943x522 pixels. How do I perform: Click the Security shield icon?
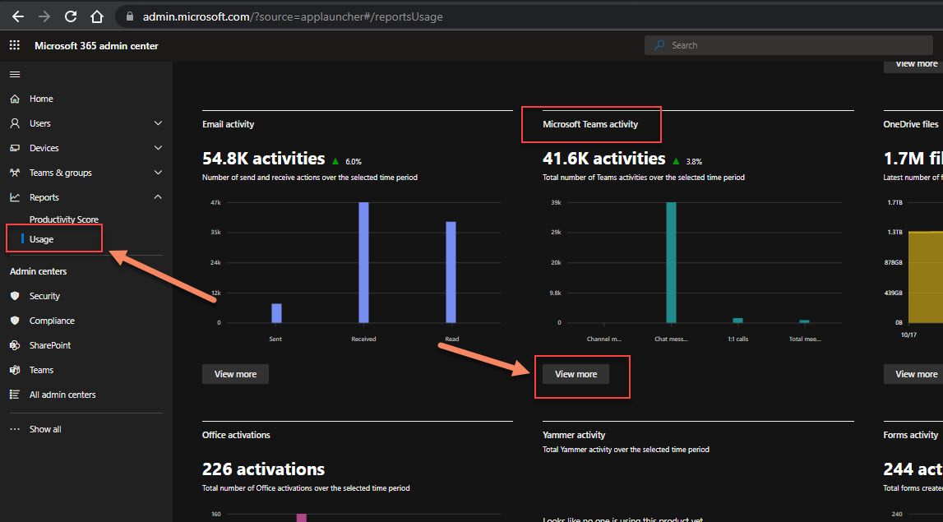tap(14, 296)
